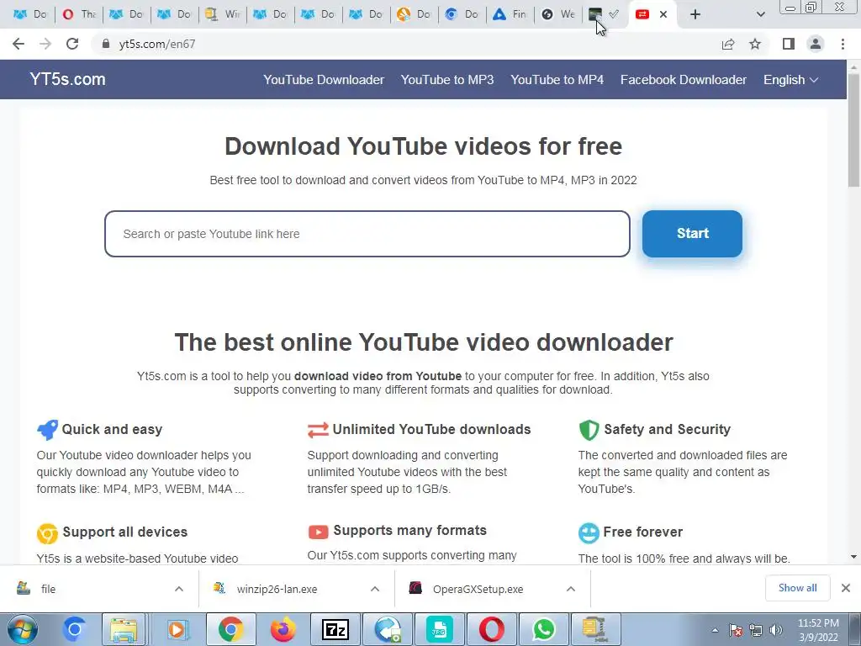Click the scrollbar down arrow
This screenshot has width=861, height=646.
click(853, 557)
